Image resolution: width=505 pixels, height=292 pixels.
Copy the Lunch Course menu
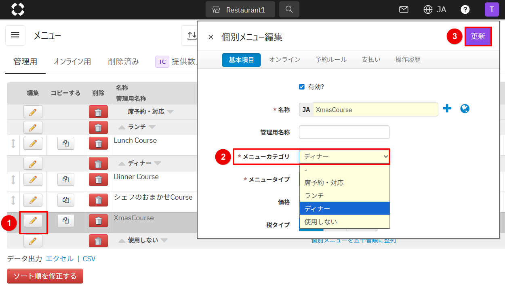point(66,143)
